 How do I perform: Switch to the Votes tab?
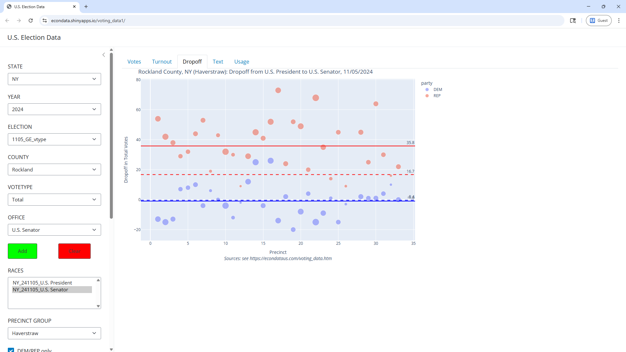134,62
